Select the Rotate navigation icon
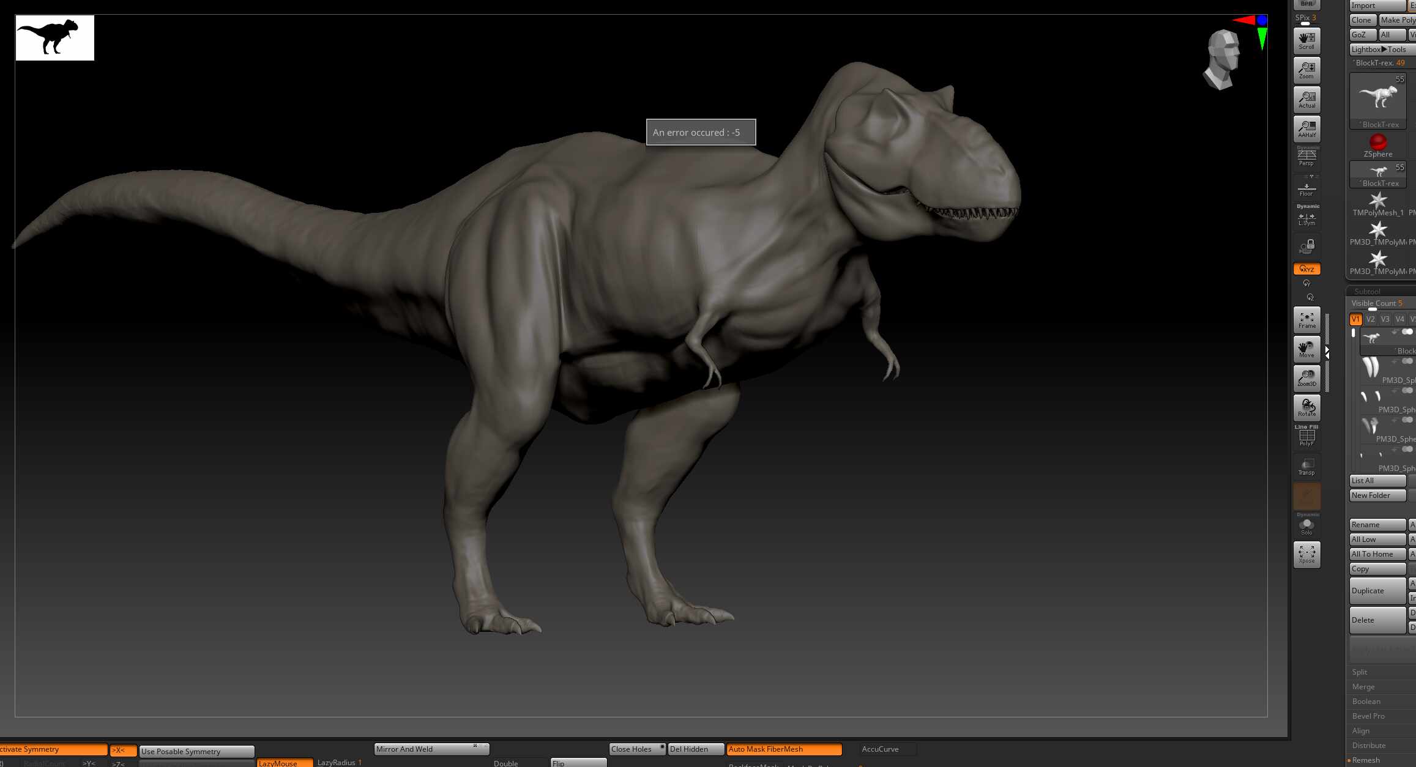This screenshot has height=767, width=1416. (x=1306, y=407)
